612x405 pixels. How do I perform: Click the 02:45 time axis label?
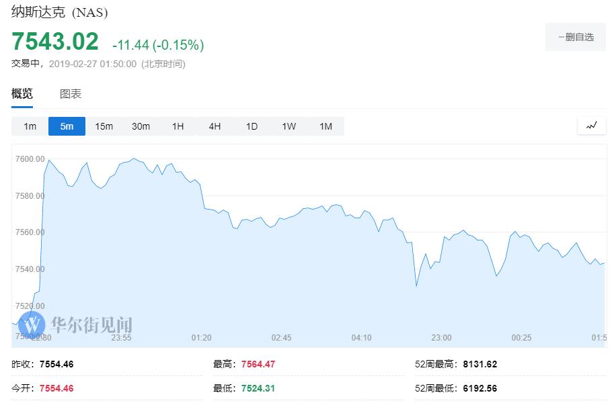coord(281,337)
